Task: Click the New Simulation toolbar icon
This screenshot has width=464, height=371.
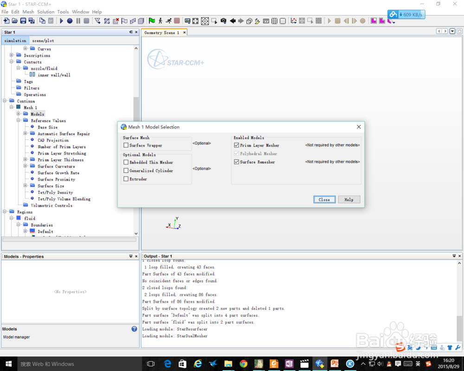Action: 6,21
